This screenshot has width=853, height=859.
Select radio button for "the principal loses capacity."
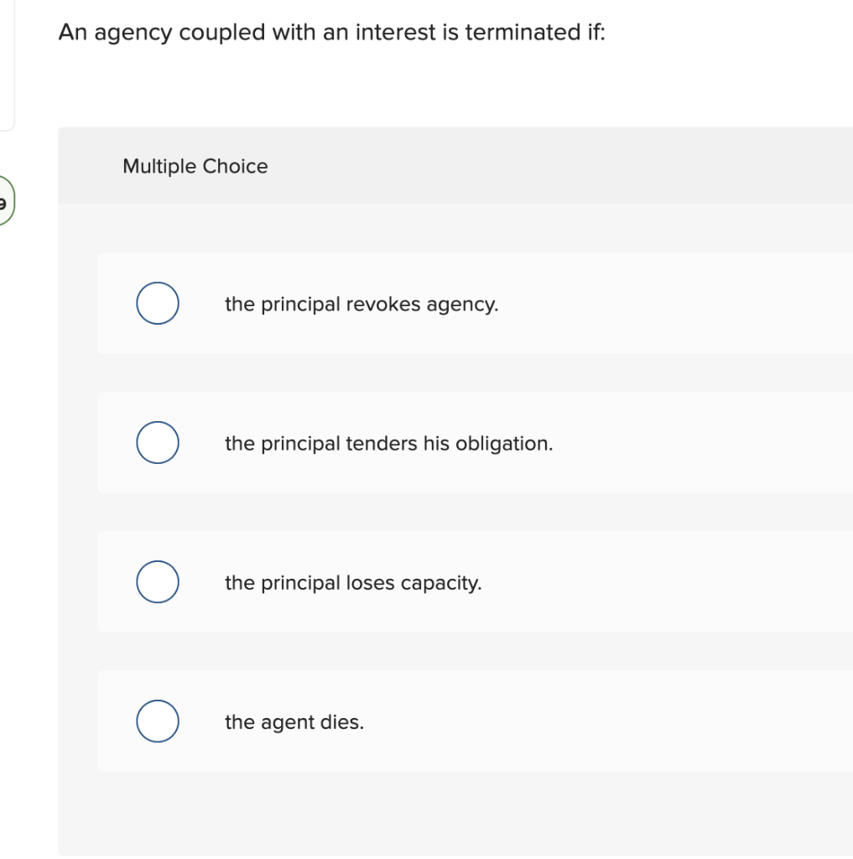tap(157, 581)
